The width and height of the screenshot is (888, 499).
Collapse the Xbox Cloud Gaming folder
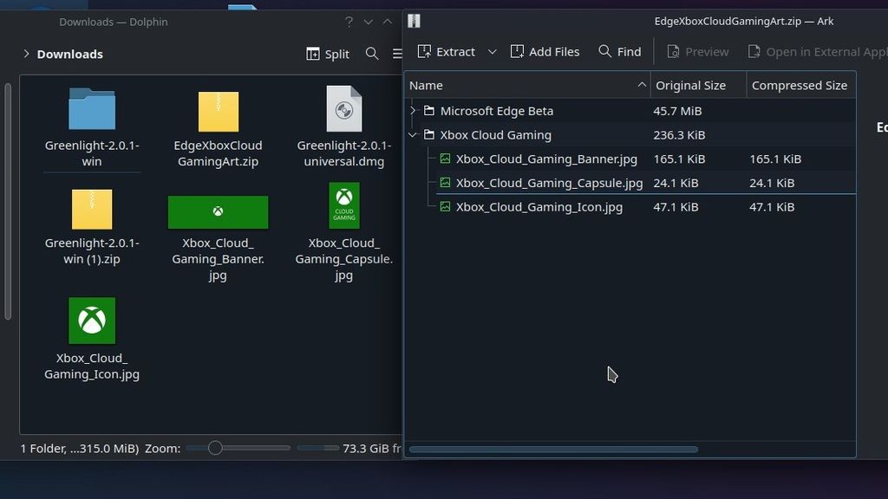point(412,135)
